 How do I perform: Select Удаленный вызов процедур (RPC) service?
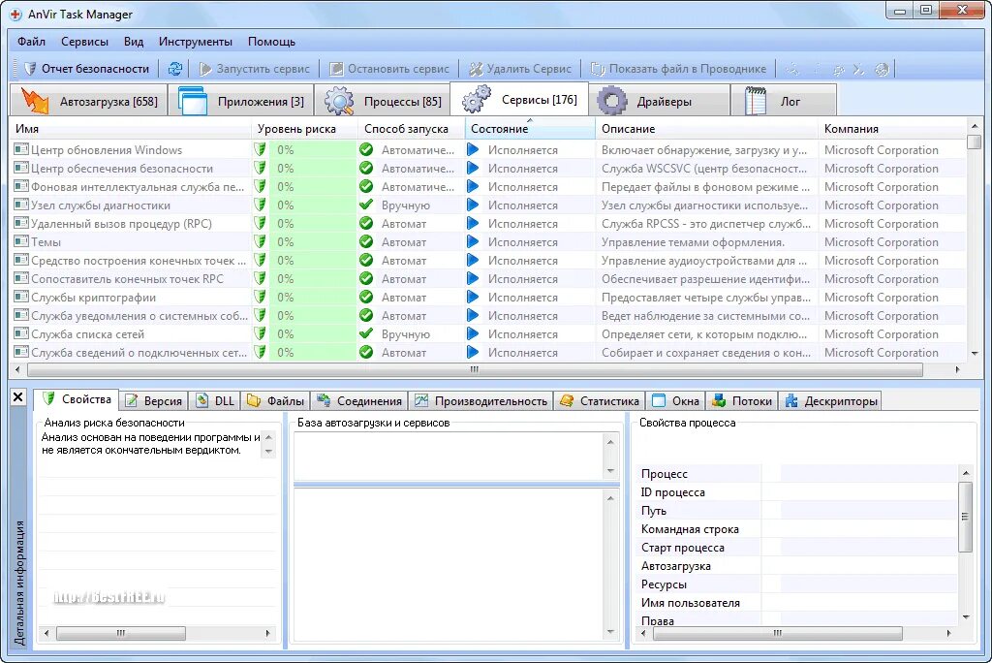(488, 224)
